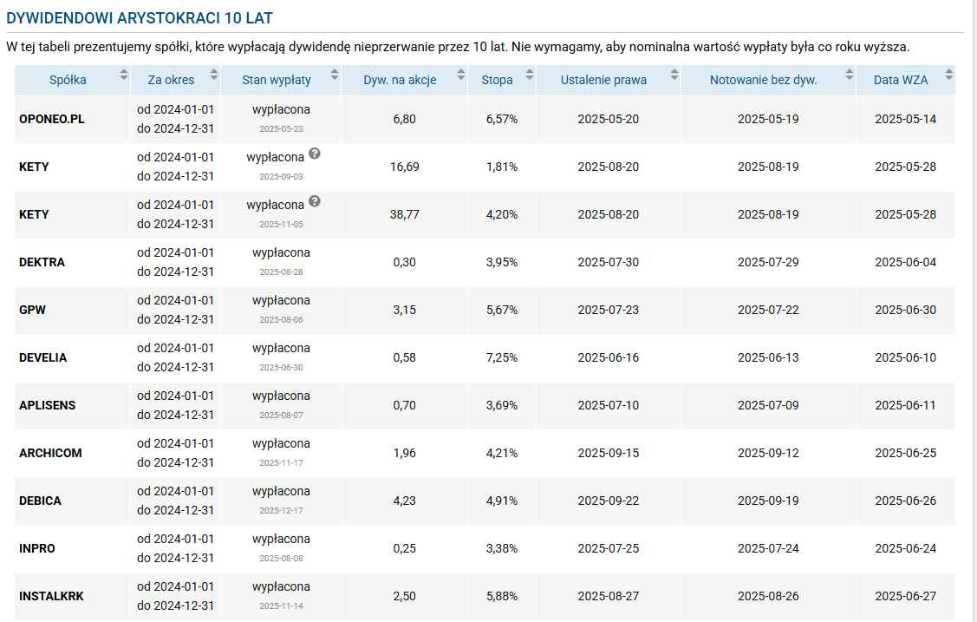Screen dimensions: 977x622
Task: Select OPONEO.PL yield 6,57%
Action: pos(502,119)
